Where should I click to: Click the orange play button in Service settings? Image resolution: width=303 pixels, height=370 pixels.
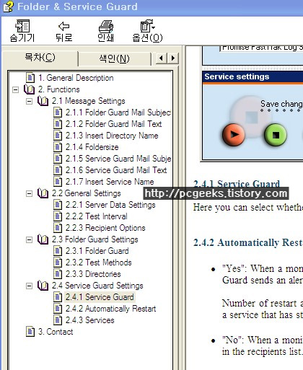pos(234,135)
